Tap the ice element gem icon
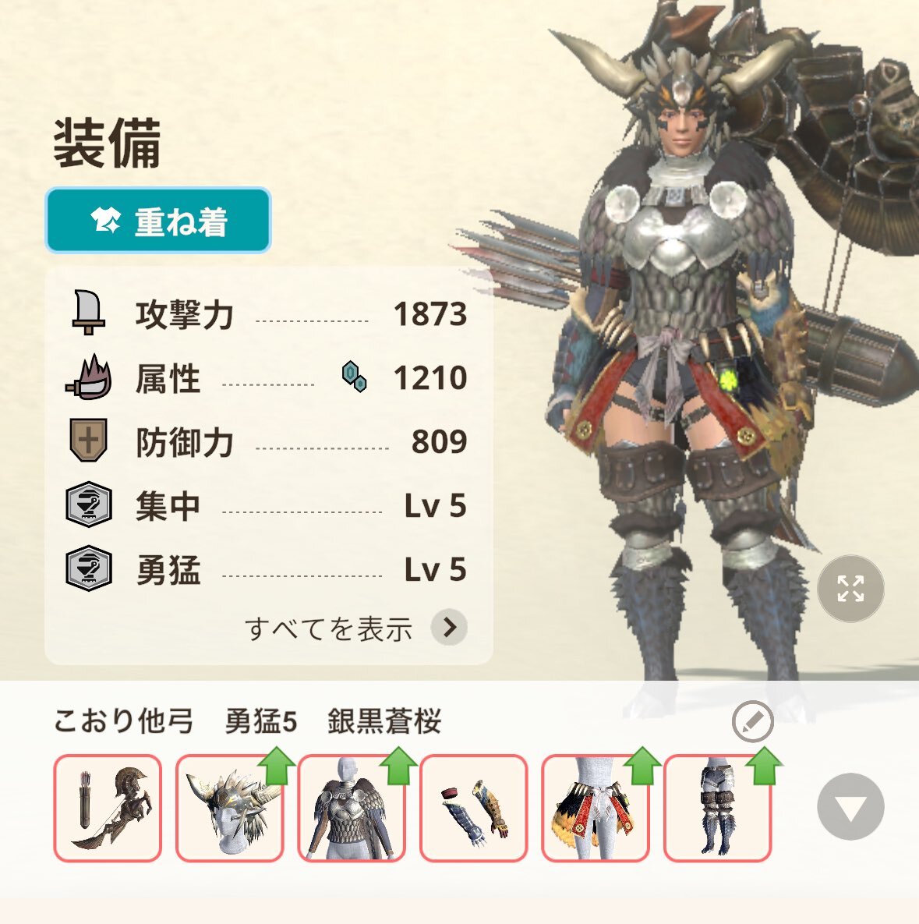The width and height of the screenshot is (919, 924). (354, 377)
